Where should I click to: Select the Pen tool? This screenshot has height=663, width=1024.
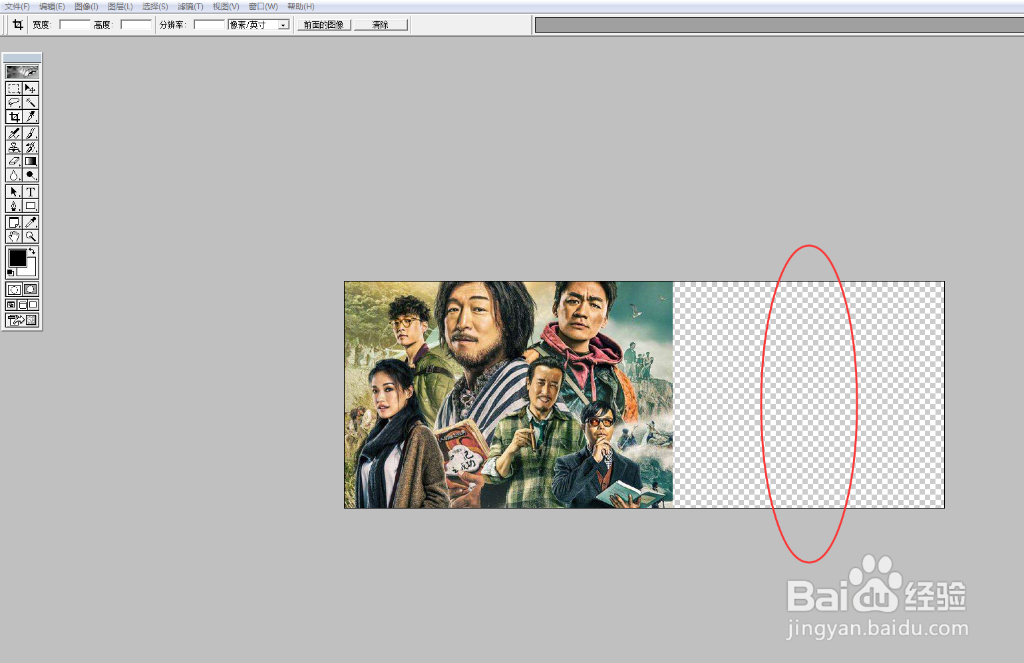(14, 206)
